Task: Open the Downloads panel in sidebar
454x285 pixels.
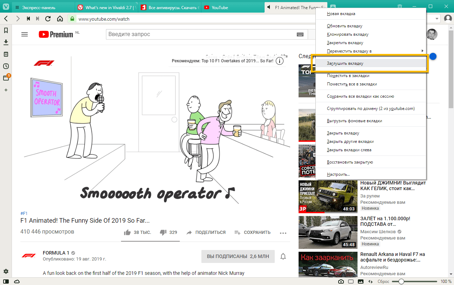Action: (x=6, y=42)
